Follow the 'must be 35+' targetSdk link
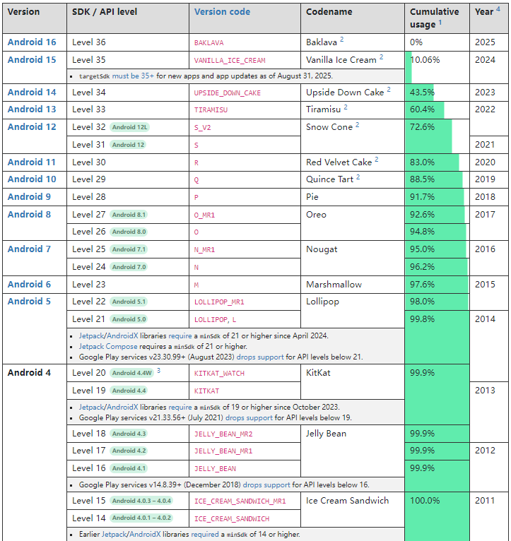Viewport: 511px width, 541px height. coord(133,76)
